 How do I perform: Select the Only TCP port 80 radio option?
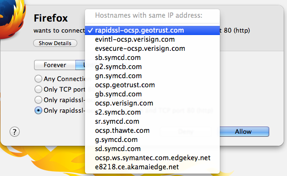point(38,89)
